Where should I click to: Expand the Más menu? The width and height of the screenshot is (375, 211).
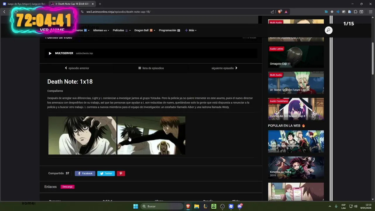[x=191, y=30]
